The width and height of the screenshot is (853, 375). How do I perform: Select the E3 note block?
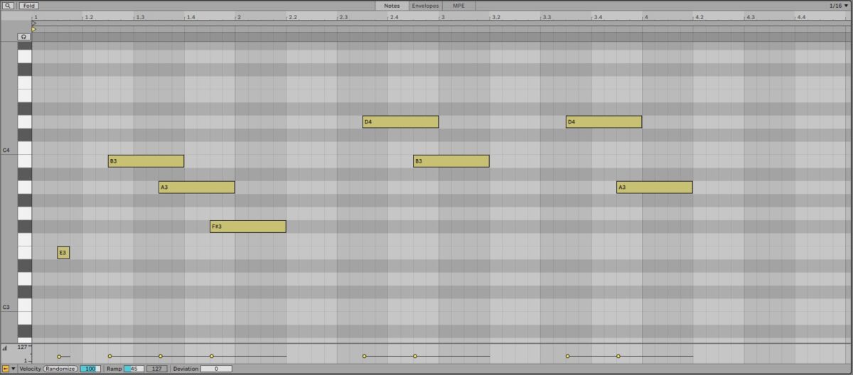63,253
